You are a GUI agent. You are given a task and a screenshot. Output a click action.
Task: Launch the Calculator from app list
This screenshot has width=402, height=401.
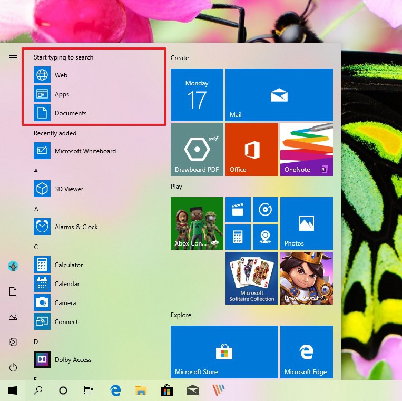(x=68, y=265)
